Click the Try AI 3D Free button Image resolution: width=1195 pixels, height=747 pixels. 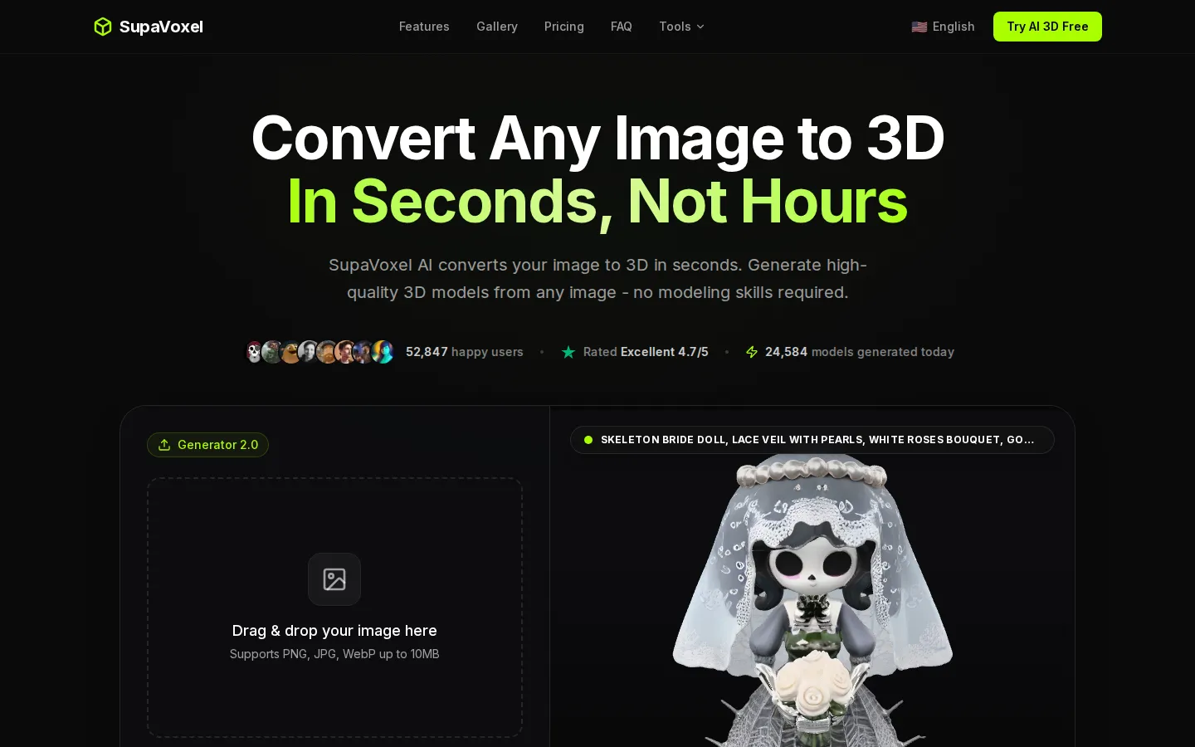[x=1047, y=27]
